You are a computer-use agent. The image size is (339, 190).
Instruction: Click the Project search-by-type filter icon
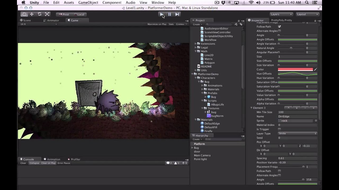pyautogui.click(x=236, y=24)
